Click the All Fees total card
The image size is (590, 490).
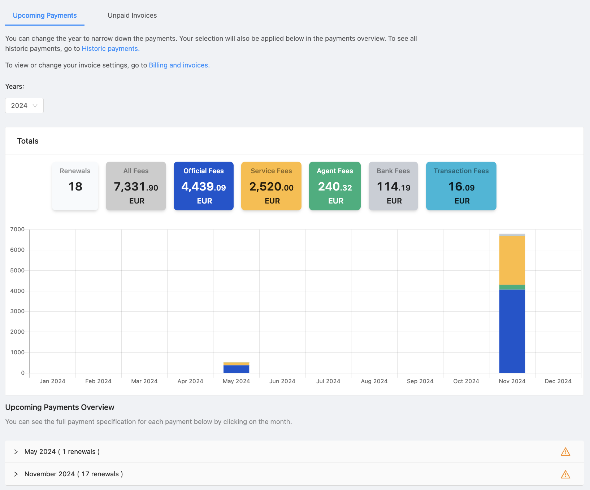(x=136, y=186)
